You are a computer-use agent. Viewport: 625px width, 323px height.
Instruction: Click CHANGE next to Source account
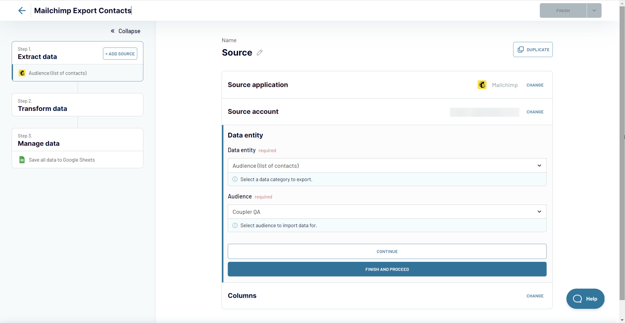click(535, 112)
